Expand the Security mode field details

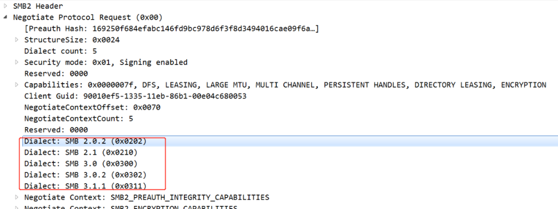(18, 62)
